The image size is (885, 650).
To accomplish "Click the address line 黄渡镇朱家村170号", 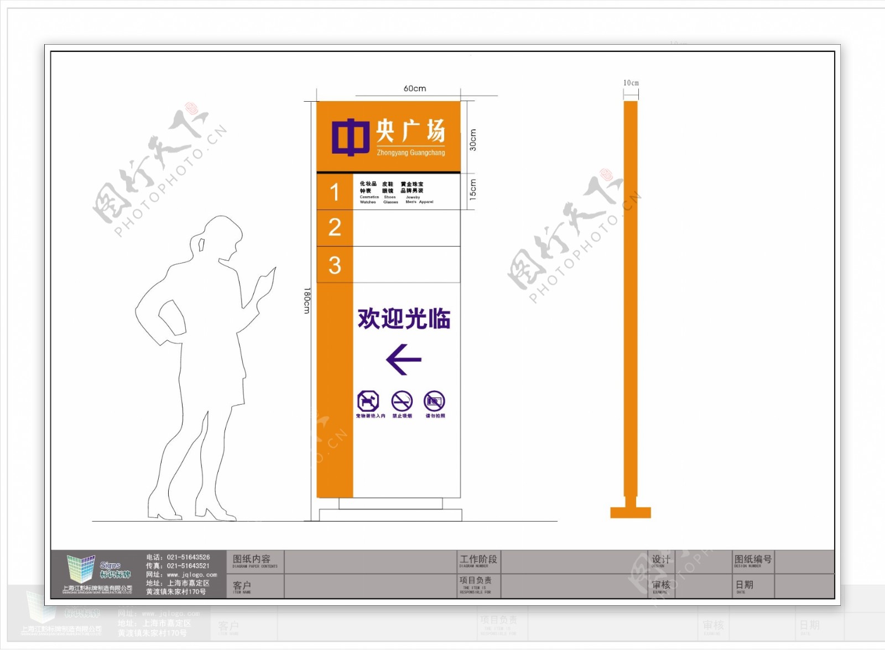I will (x=176, y=592).
